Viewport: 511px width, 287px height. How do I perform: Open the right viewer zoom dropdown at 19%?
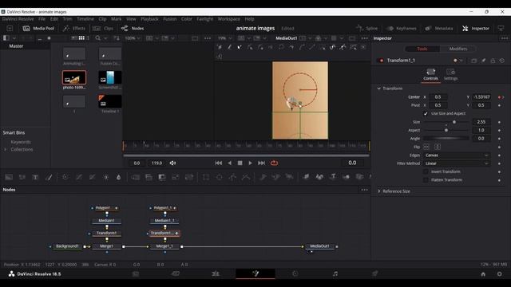click(x=224, y=38)
